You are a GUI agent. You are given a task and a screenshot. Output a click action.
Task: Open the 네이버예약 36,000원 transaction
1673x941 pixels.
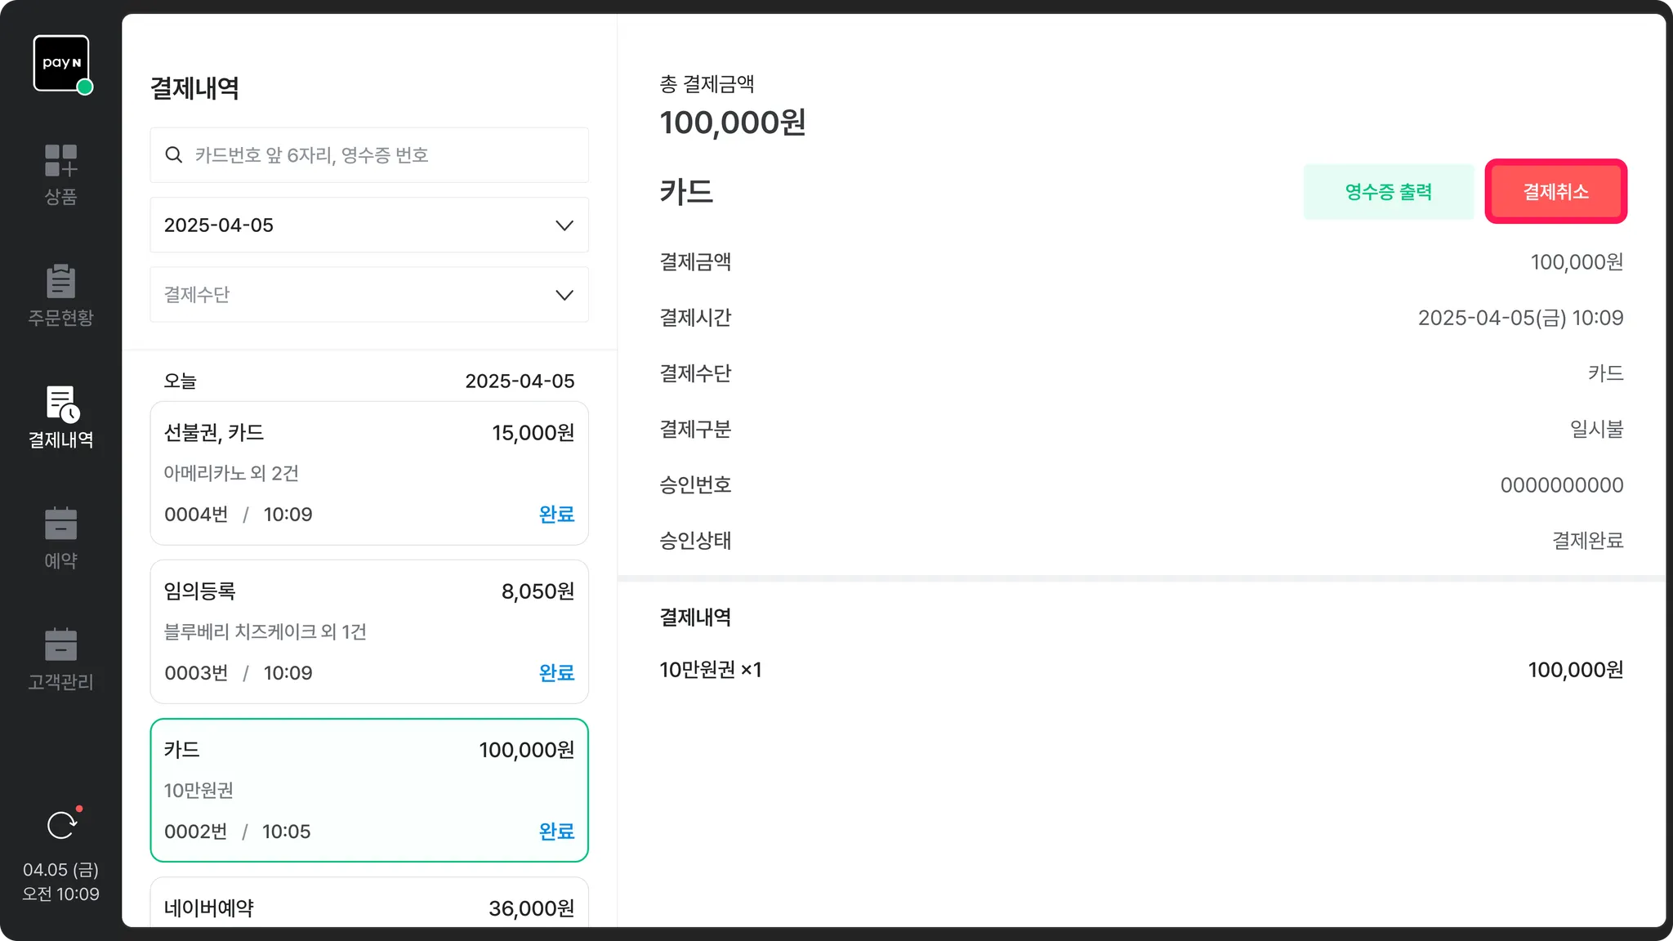click(x=368, y=905)
